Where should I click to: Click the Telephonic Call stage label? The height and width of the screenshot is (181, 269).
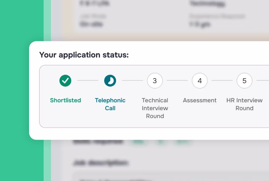[110, 104]
